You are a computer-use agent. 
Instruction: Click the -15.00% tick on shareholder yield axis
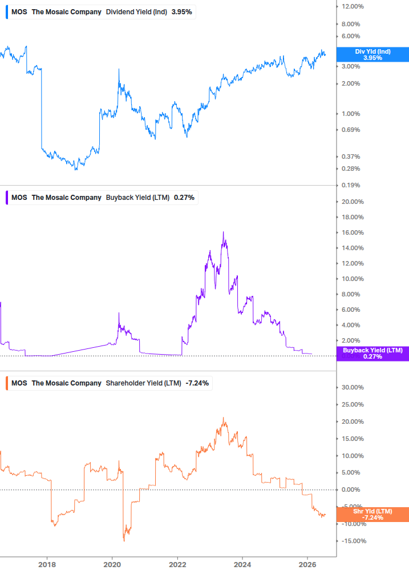(x=354, y=541)
